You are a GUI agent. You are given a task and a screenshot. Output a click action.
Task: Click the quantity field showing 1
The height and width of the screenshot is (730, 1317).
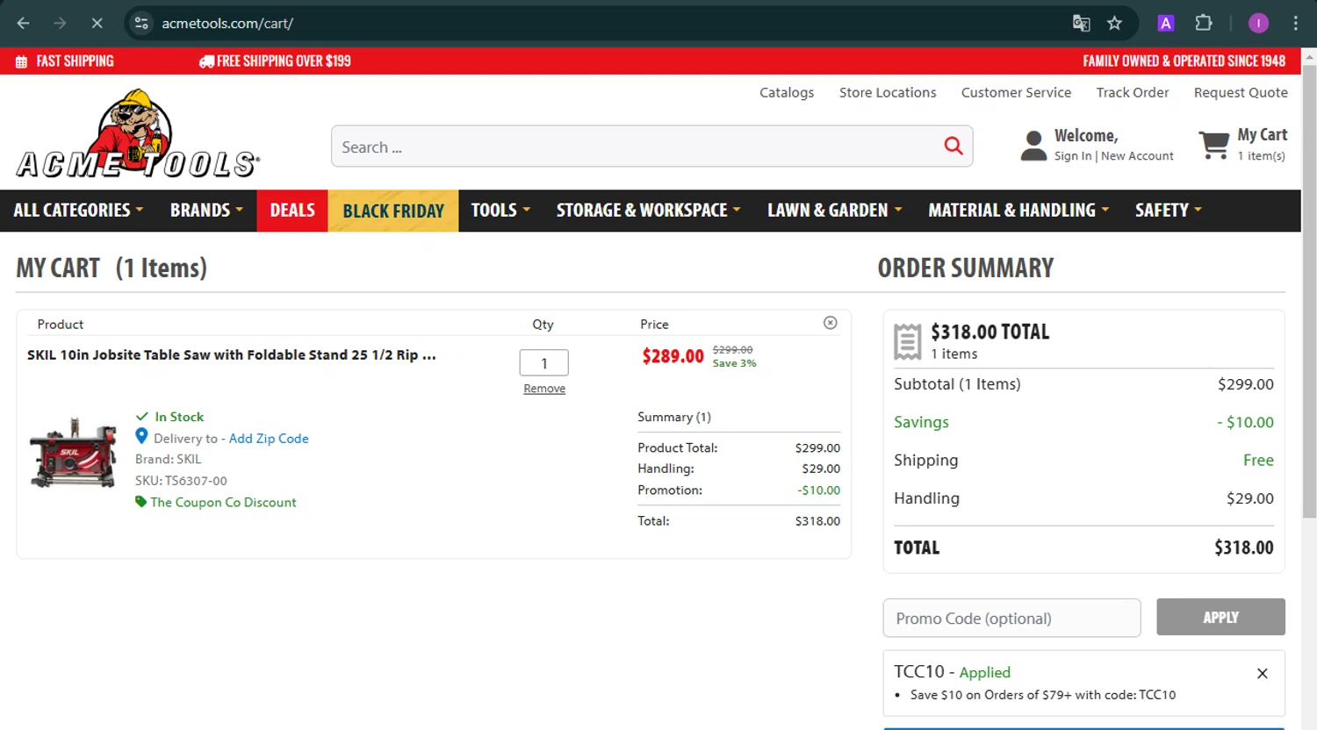coord(544,362)
